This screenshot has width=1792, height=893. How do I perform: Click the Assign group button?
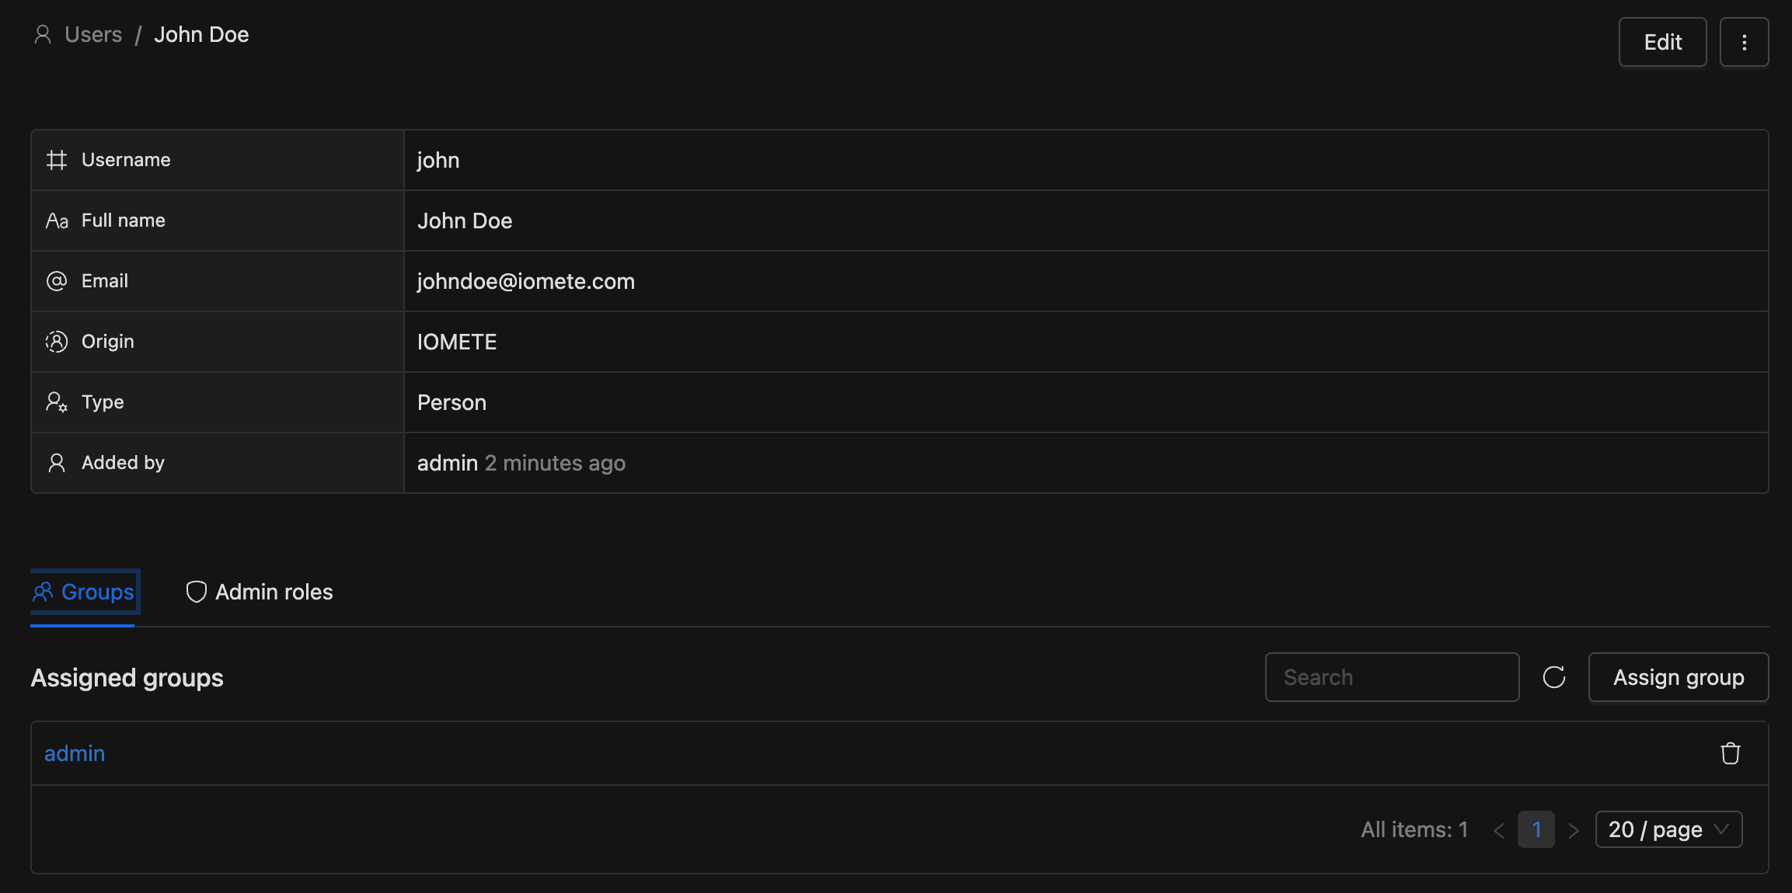pyautogui.click(x=1678, y=677)
